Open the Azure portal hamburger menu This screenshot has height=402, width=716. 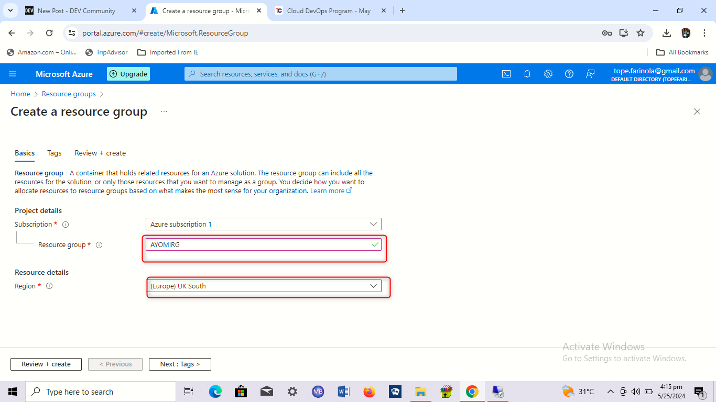pos(13,74)
